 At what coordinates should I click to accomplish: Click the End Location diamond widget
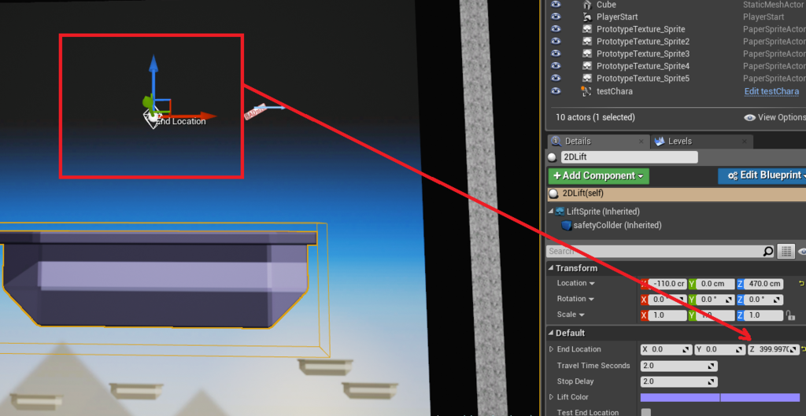(x=152, y=120)
